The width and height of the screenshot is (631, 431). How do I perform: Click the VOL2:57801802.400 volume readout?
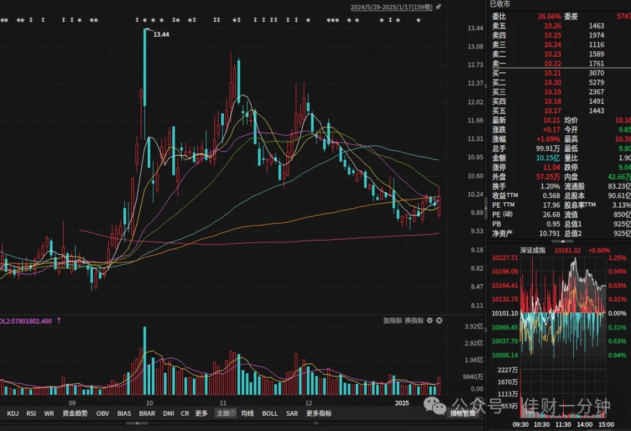pyautogui.click(x=26, y=321)
